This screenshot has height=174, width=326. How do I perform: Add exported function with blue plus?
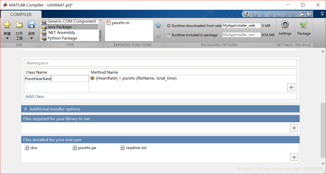point(158,25)
